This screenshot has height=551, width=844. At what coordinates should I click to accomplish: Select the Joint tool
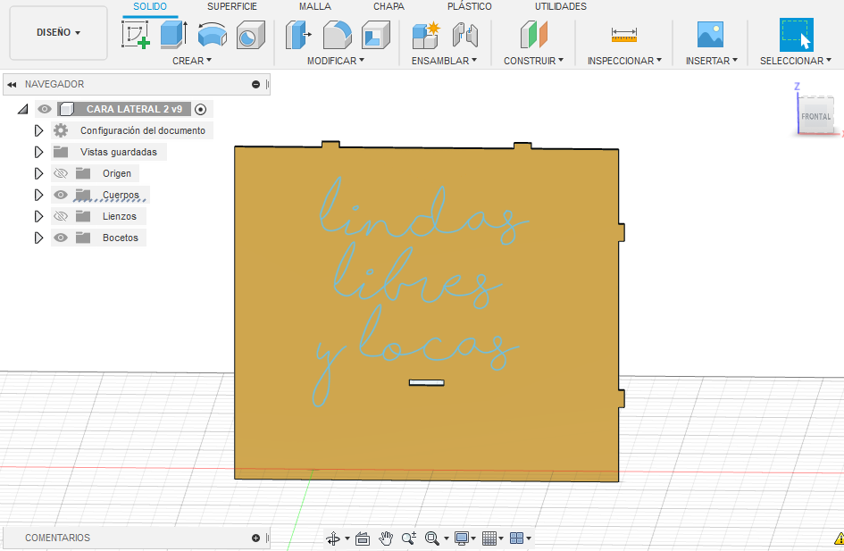tap(465, 35)
